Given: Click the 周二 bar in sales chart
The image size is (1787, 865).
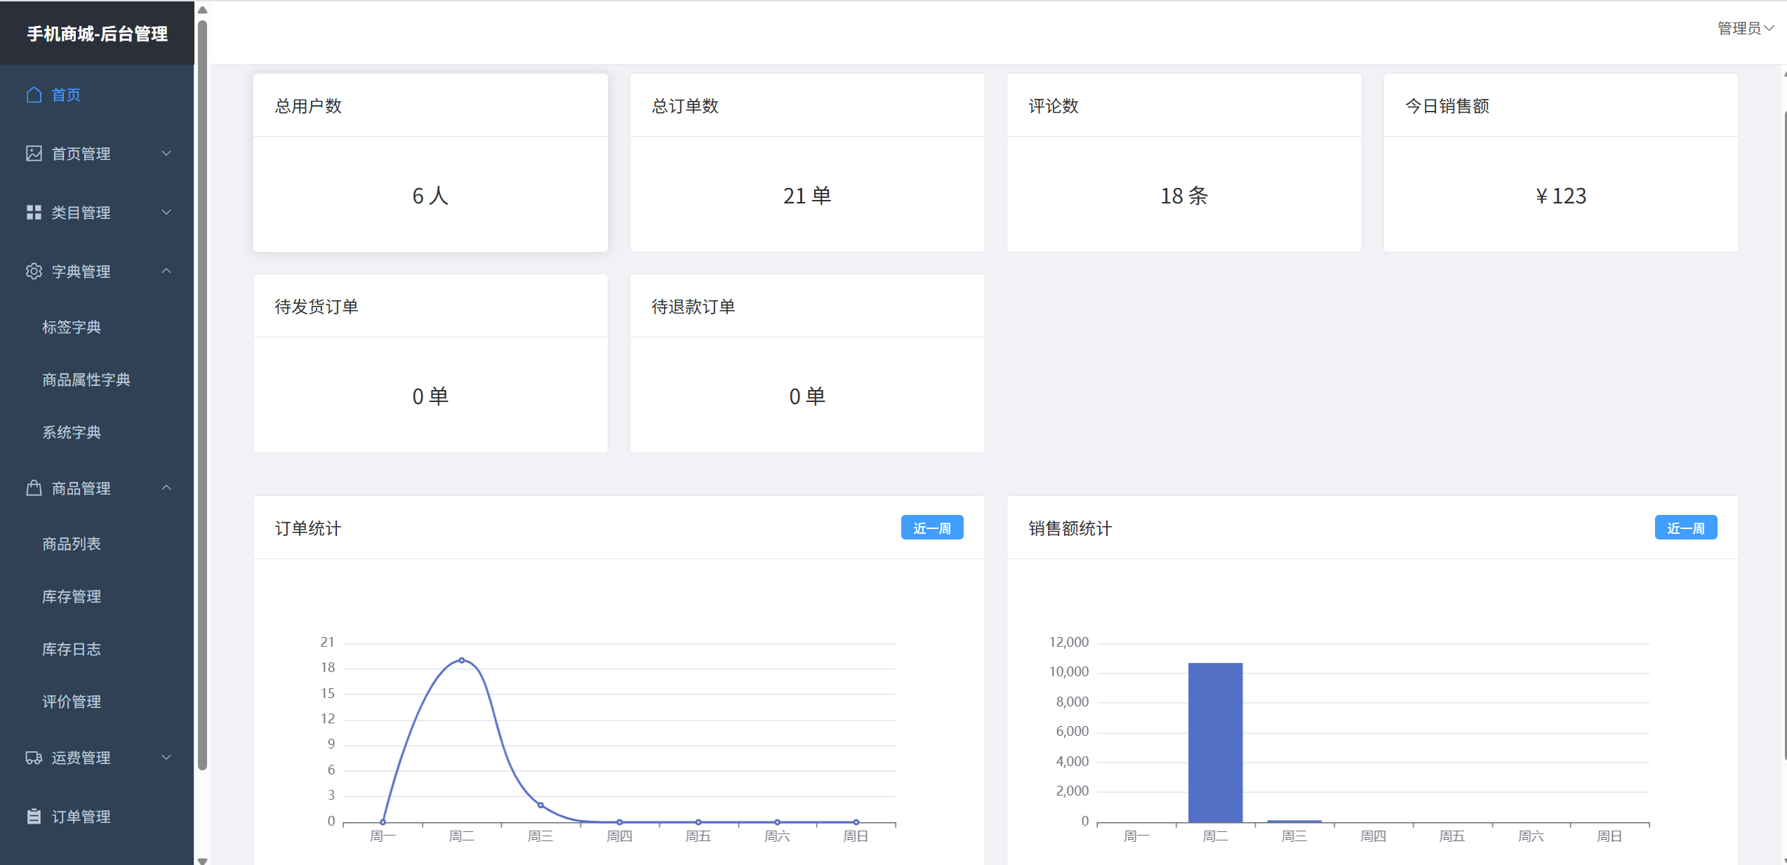Looking at the screenshot, I should [1215, 742].
